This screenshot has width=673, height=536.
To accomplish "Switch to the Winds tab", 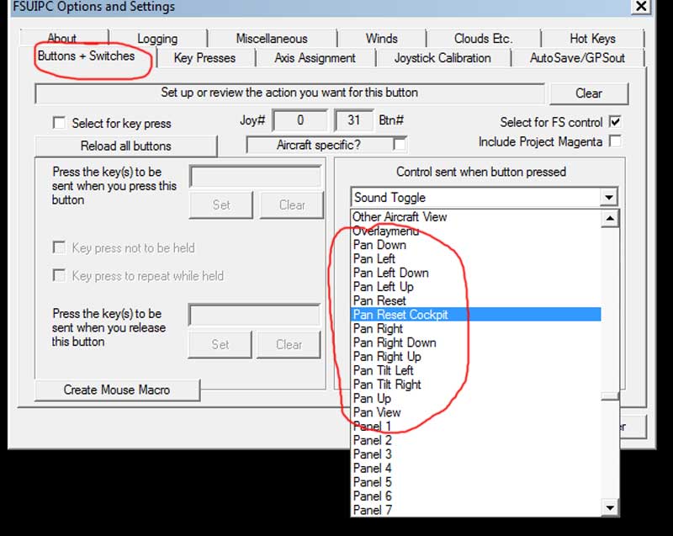I will (381, 39).
